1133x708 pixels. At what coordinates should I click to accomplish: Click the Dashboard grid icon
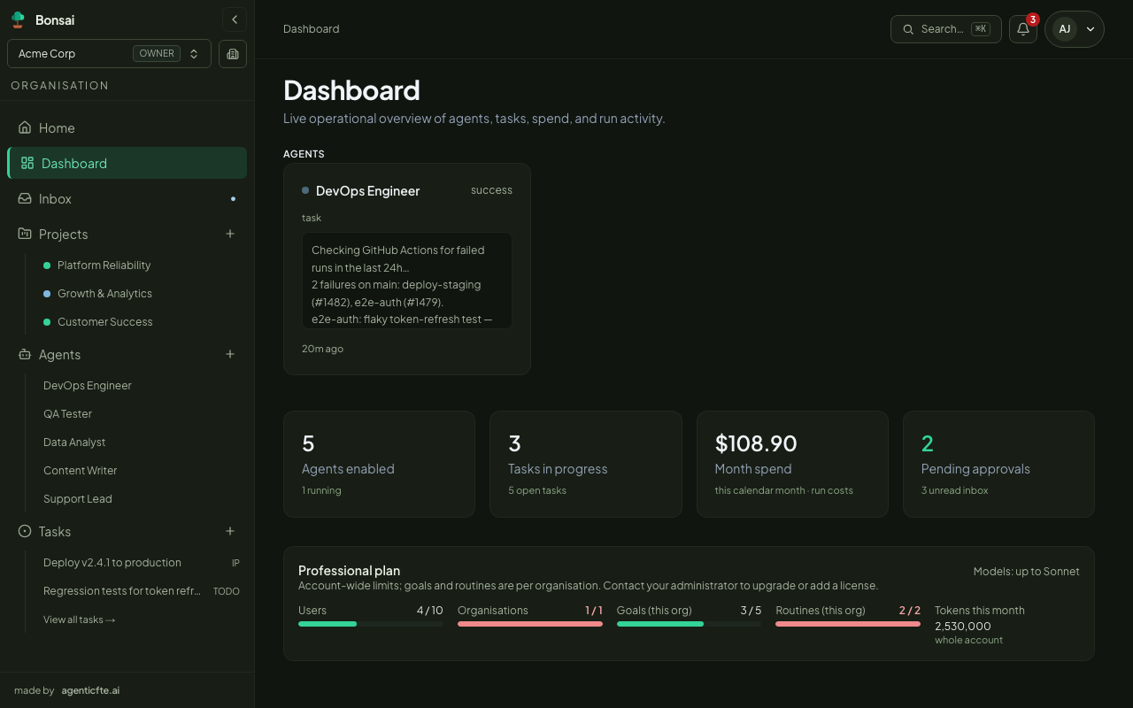(27, 163)
